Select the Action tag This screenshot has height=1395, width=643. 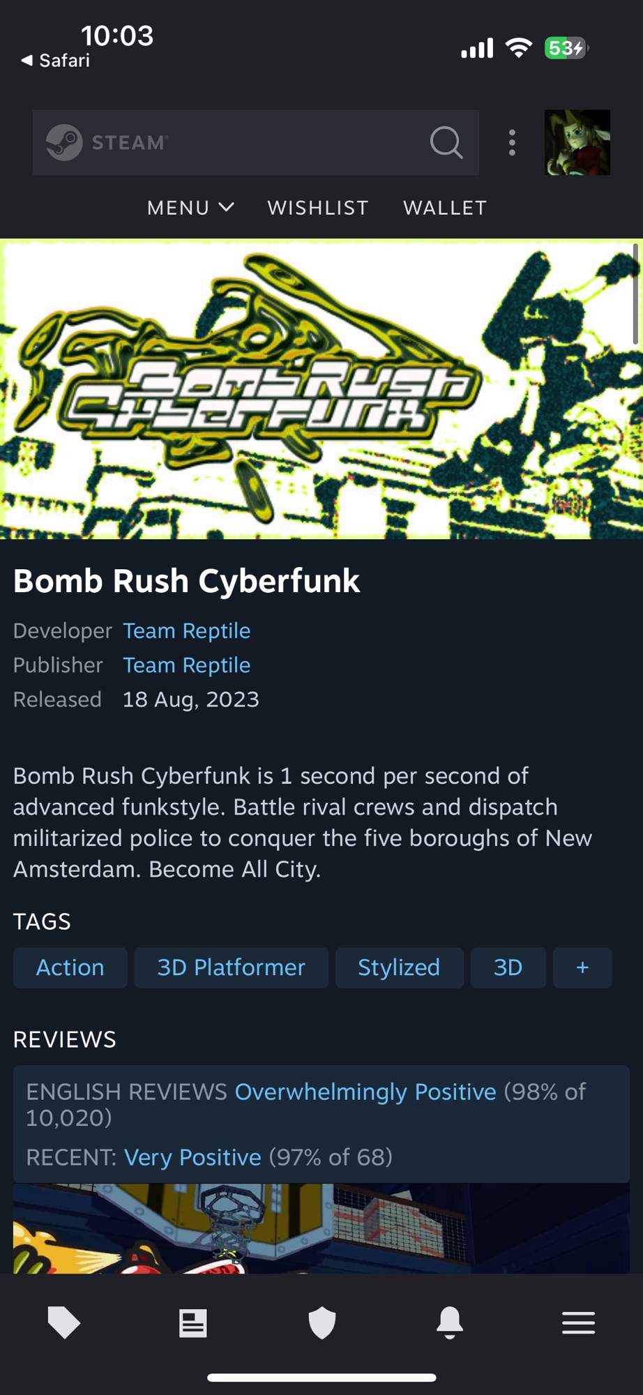coord(70,967)
